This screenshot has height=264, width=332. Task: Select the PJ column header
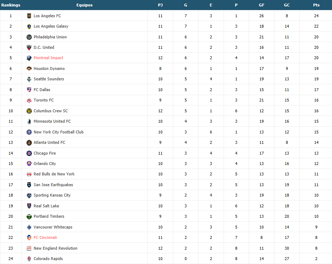point(160,5)
